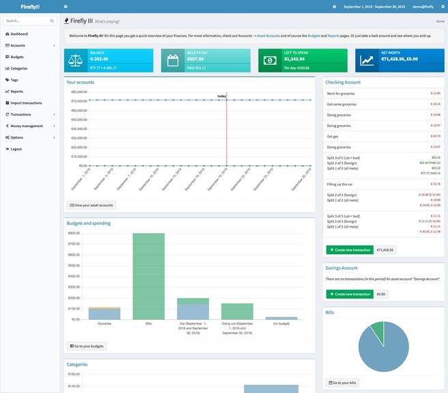
Task: Click the Groceries bar in budget chart
Action: 104,314
